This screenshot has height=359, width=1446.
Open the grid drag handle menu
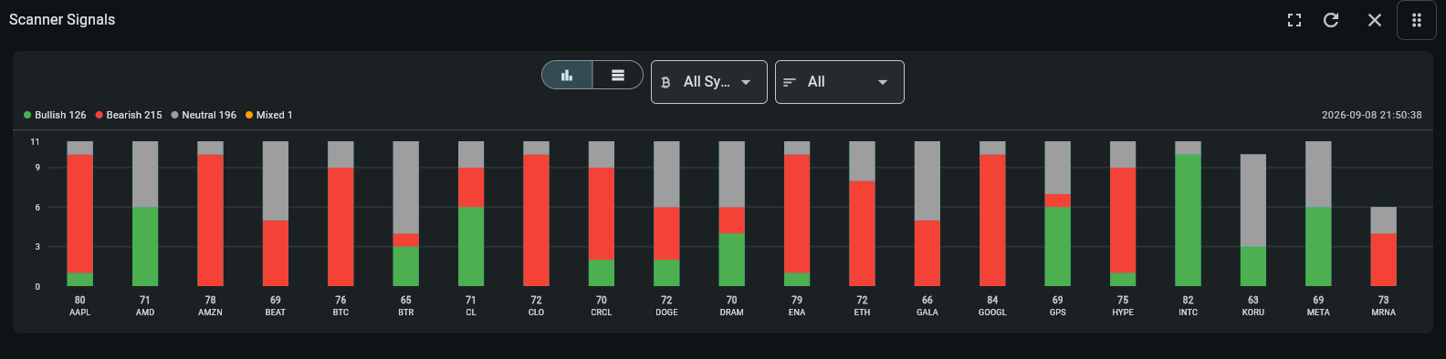coord(1417,20)
